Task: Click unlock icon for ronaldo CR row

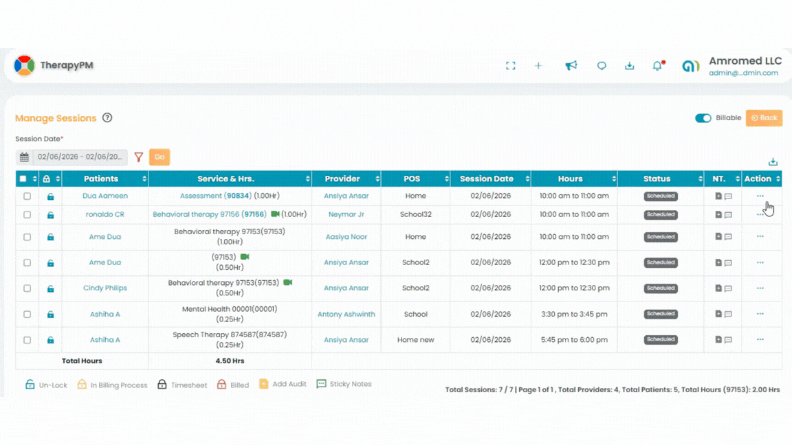Action: [x=50, y=215]
